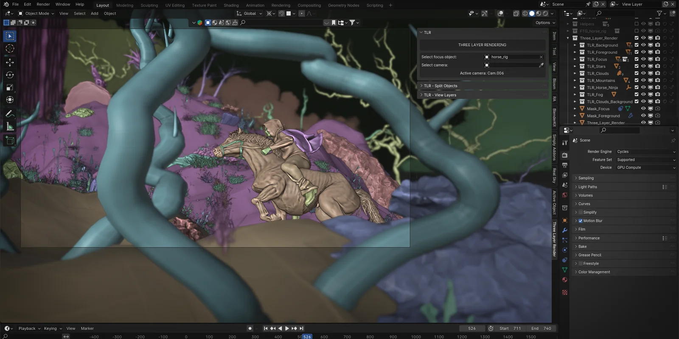
Task: Toggle the Simplify checkbox
Action: point(581,212)
